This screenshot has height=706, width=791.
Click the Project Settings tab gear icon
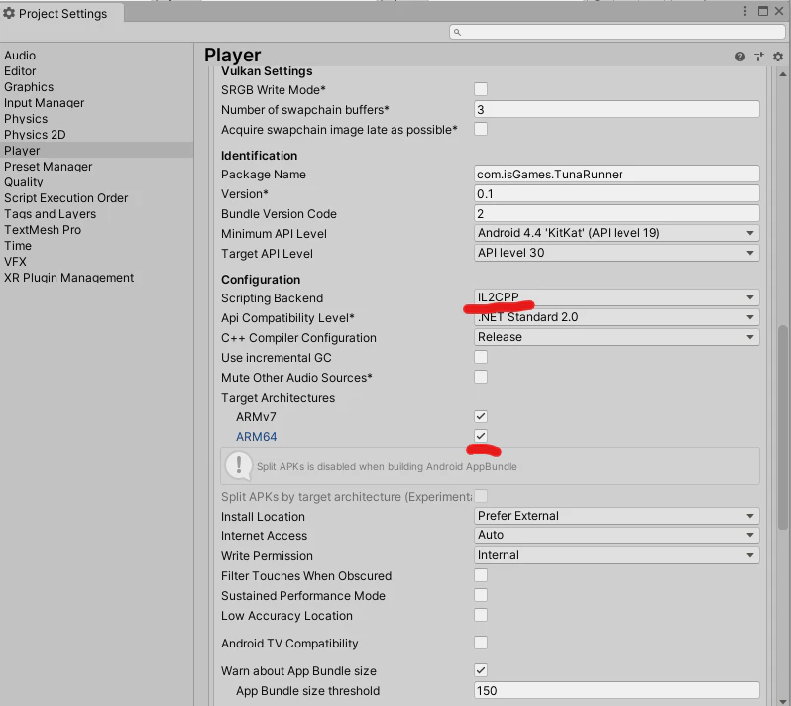pos(9,13)
